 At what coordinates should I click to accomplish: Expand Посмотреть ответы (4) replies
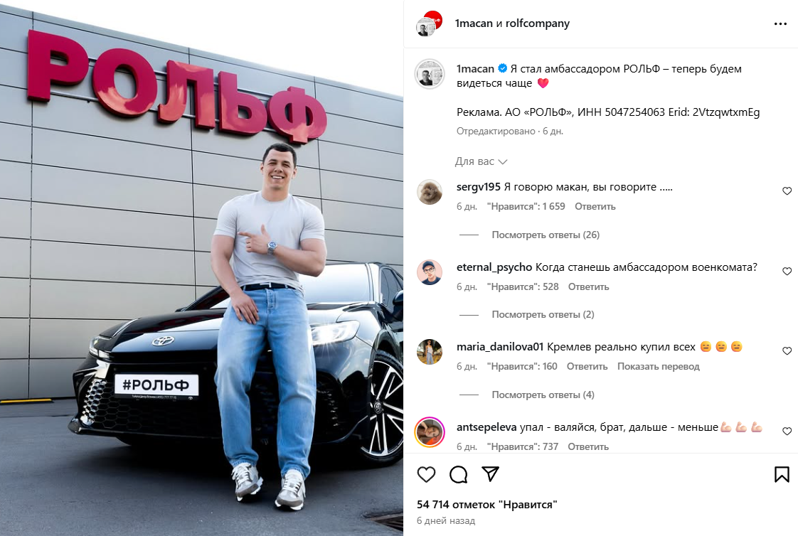tap(543, 395)
